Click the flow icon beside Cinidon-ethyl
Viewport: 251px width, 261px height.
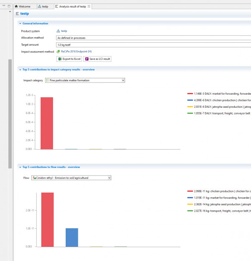(x=34, y=178)
